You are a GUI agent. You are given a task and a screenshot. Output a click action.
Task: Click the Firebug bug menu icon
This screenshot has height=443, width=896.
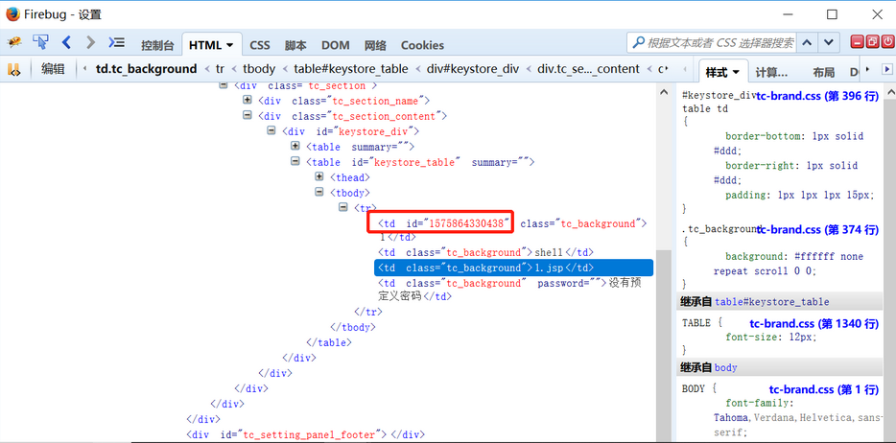click(x=14, y=42)
